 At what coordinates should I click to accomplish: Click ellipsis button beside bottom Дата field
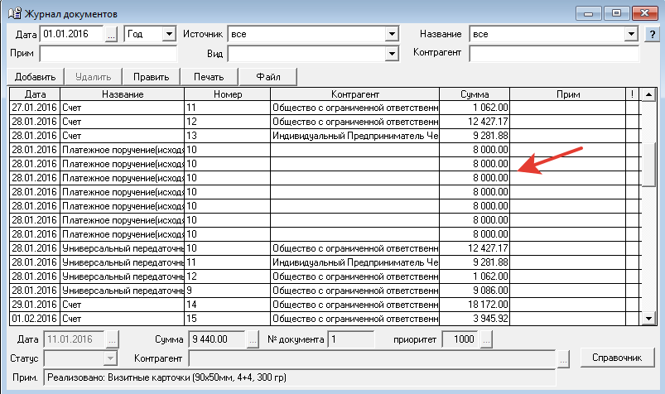[x=113, y=339]
